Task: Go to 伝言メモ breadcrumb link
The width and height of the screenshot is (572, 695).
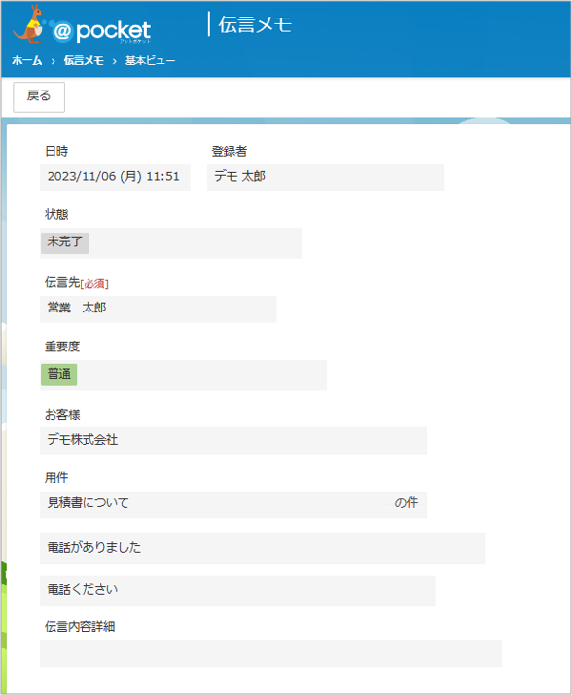Action: pos(84,60)
